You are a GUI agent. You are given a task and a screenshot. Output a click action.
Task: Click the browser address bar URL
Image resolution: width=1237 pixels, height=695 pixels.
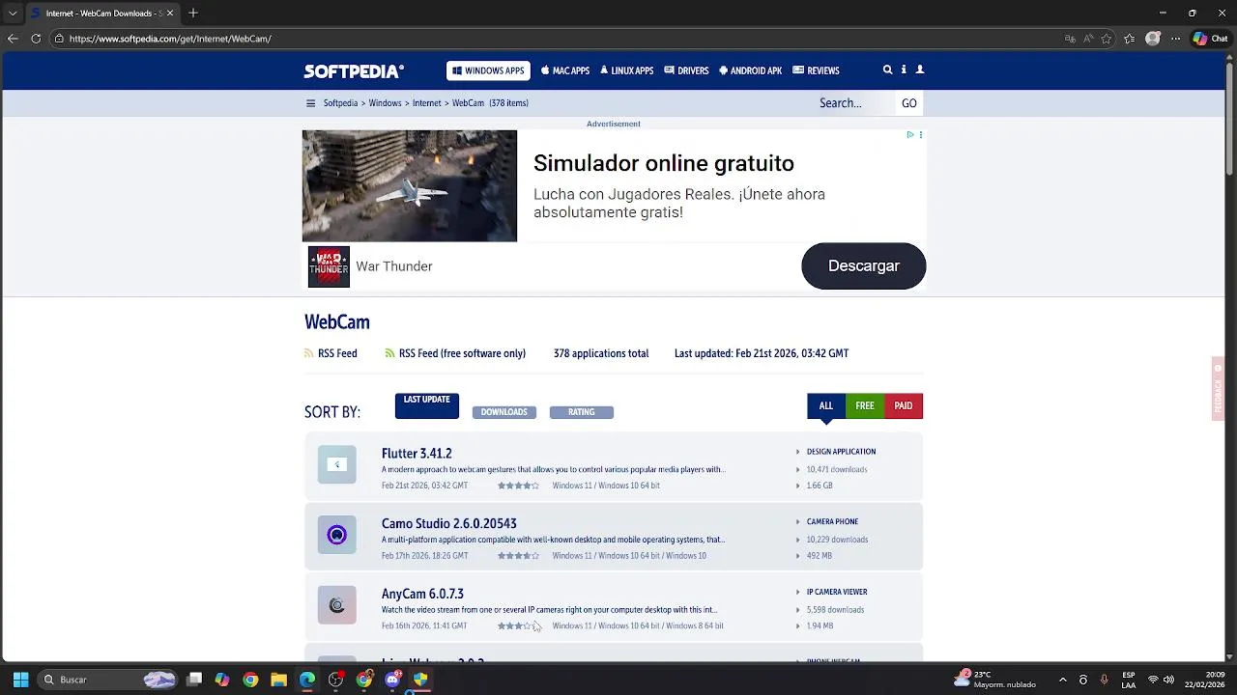[x=170, y=39]
